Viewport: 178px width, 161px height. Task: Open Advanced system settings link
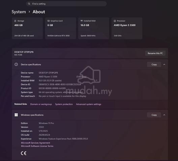(89, 104)
